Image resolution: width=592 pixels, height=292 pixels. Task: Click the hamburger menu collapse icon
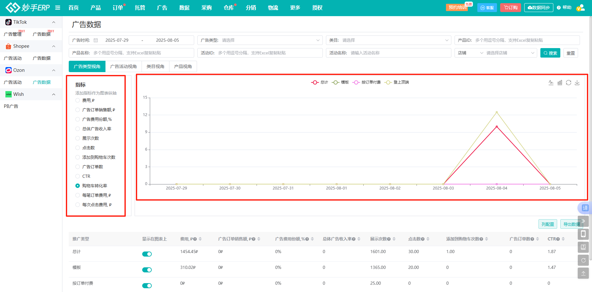(58, 8)
